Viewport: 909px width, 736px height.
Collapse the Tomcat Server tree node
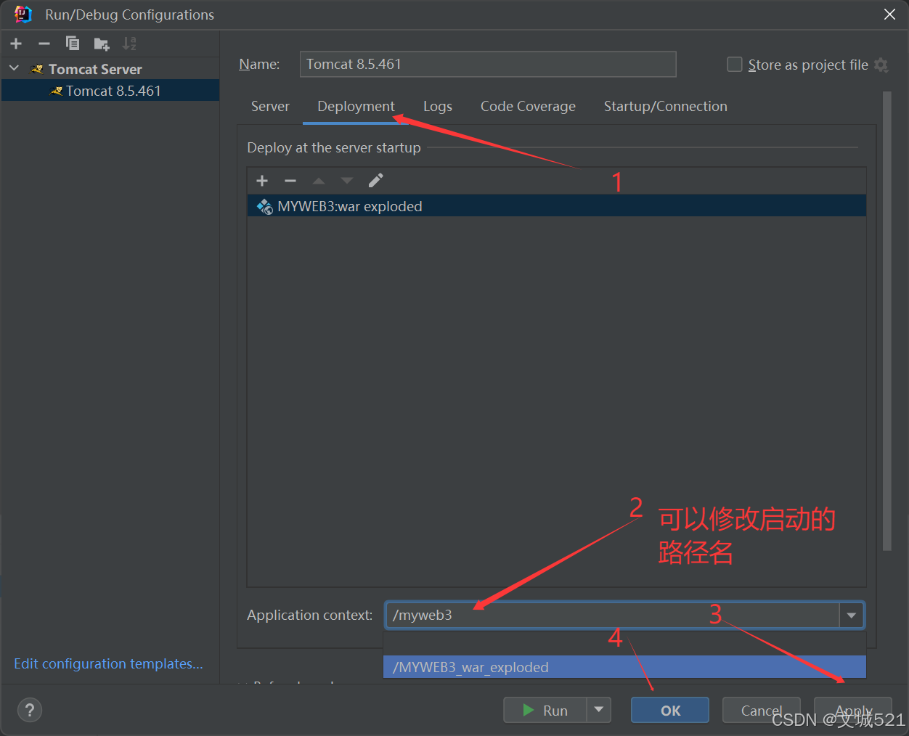(14, 68)
